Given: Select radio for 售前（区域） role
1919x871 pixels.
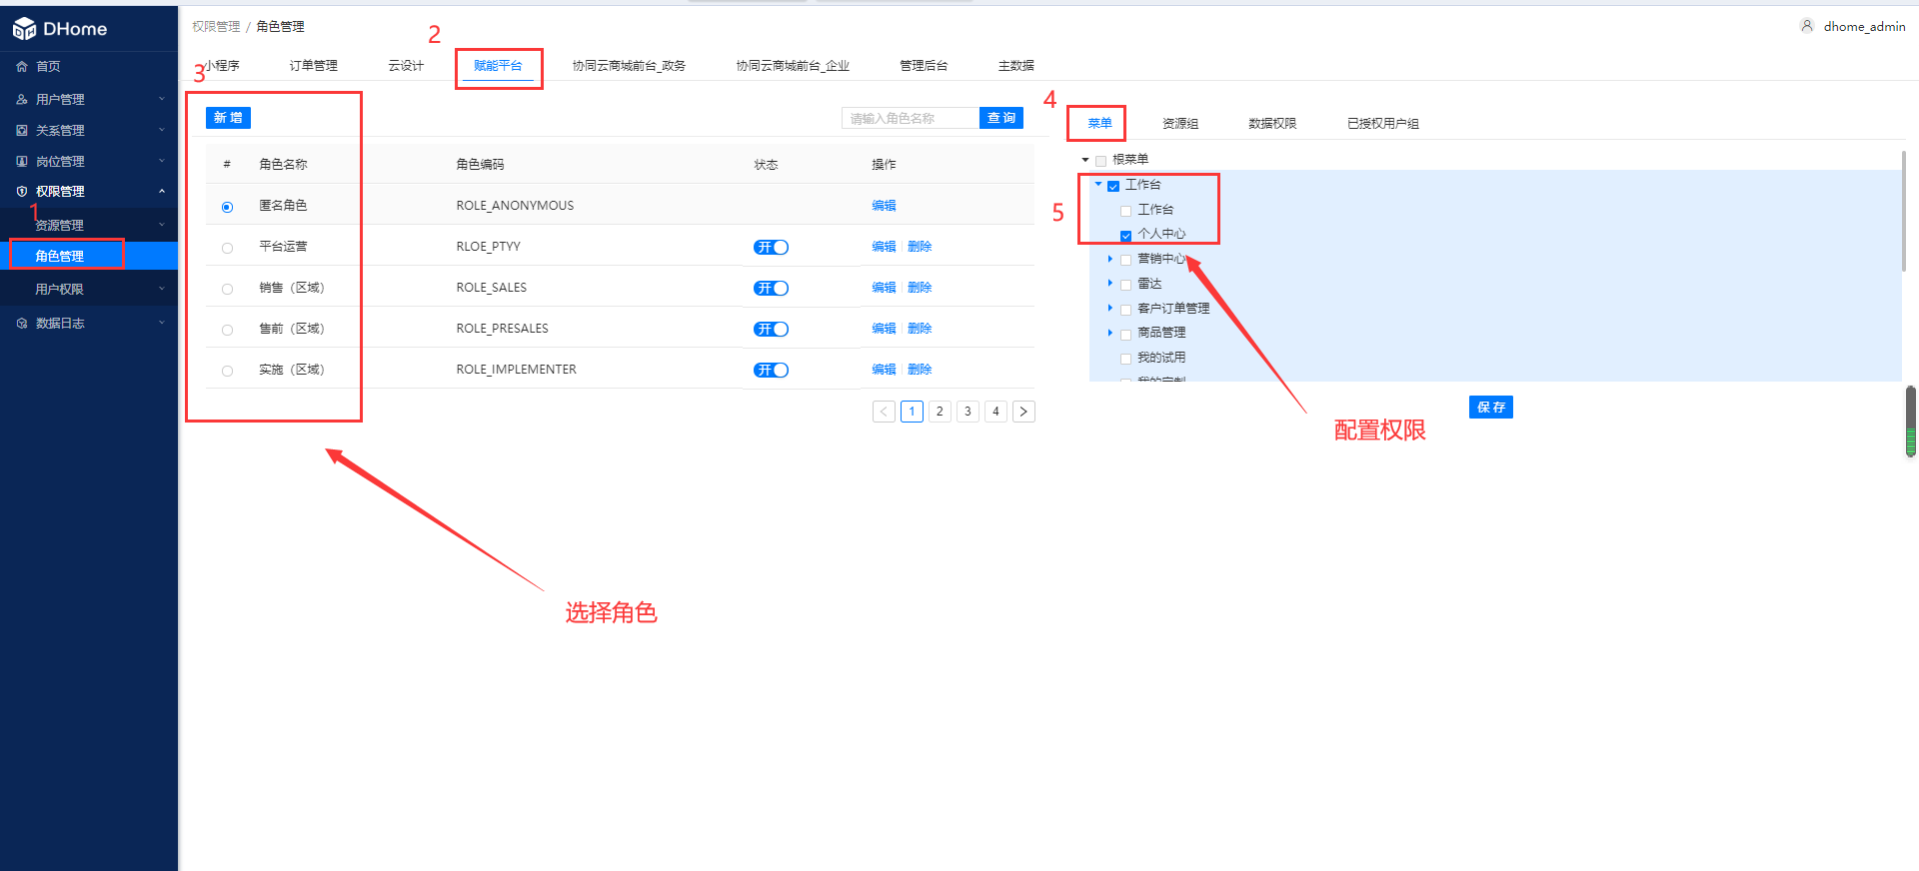Looking at the screenshot, I should tap(227, 330).
